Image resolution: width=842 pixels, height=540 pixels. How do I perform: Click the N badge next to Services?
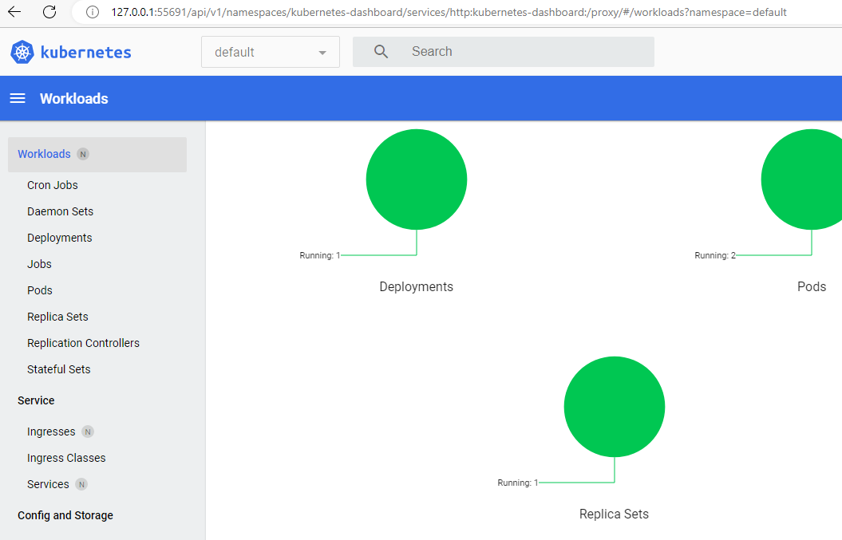point(81,484)
